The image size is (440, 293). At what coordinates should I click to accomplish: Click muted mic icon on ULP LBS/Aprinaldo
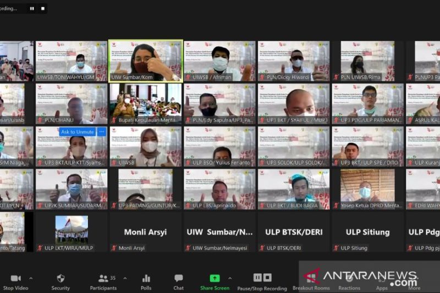click(188, 206)
